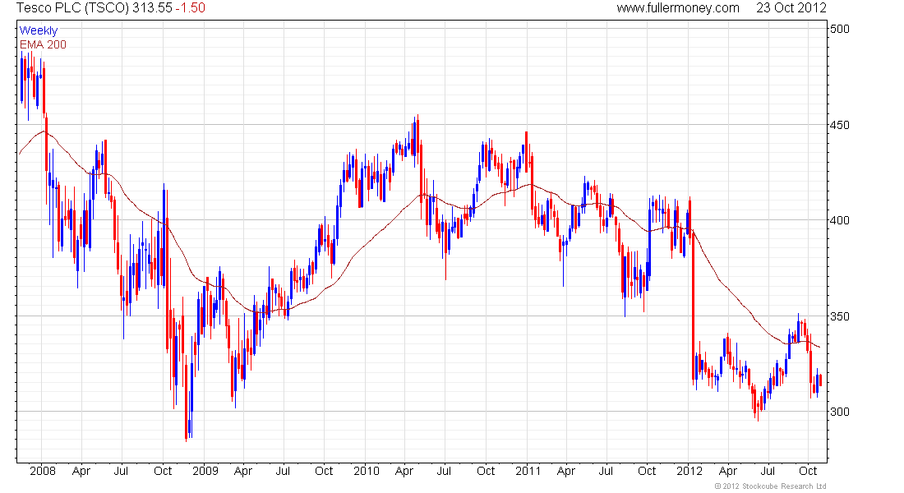Click the 400 price axis label
904x493 pixels.
coord(839,220)
